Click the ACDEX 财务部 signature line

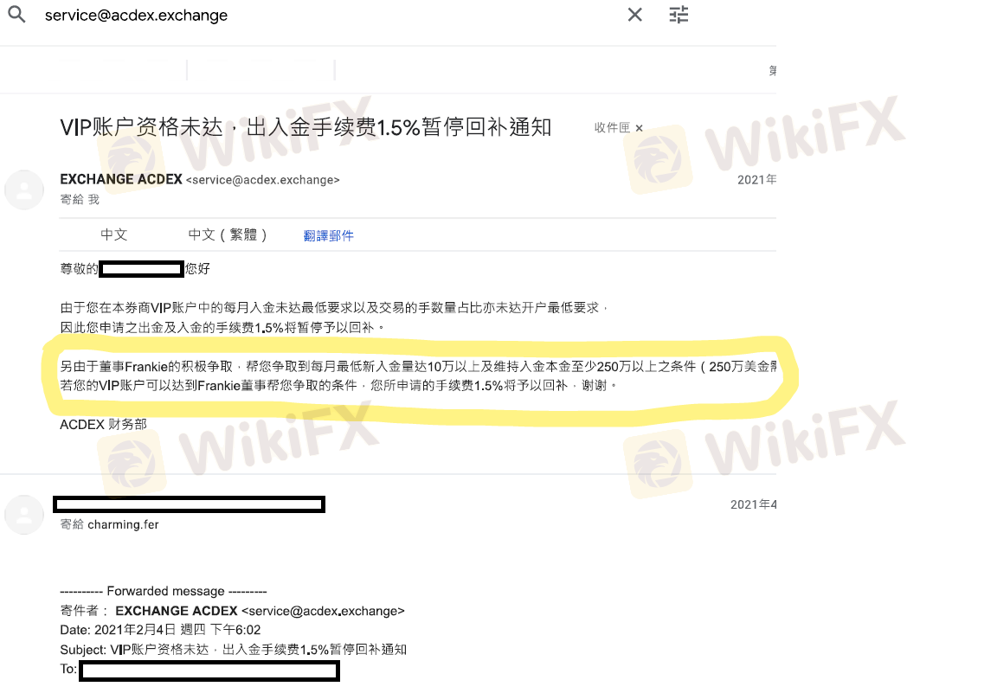tap(103, 424)
